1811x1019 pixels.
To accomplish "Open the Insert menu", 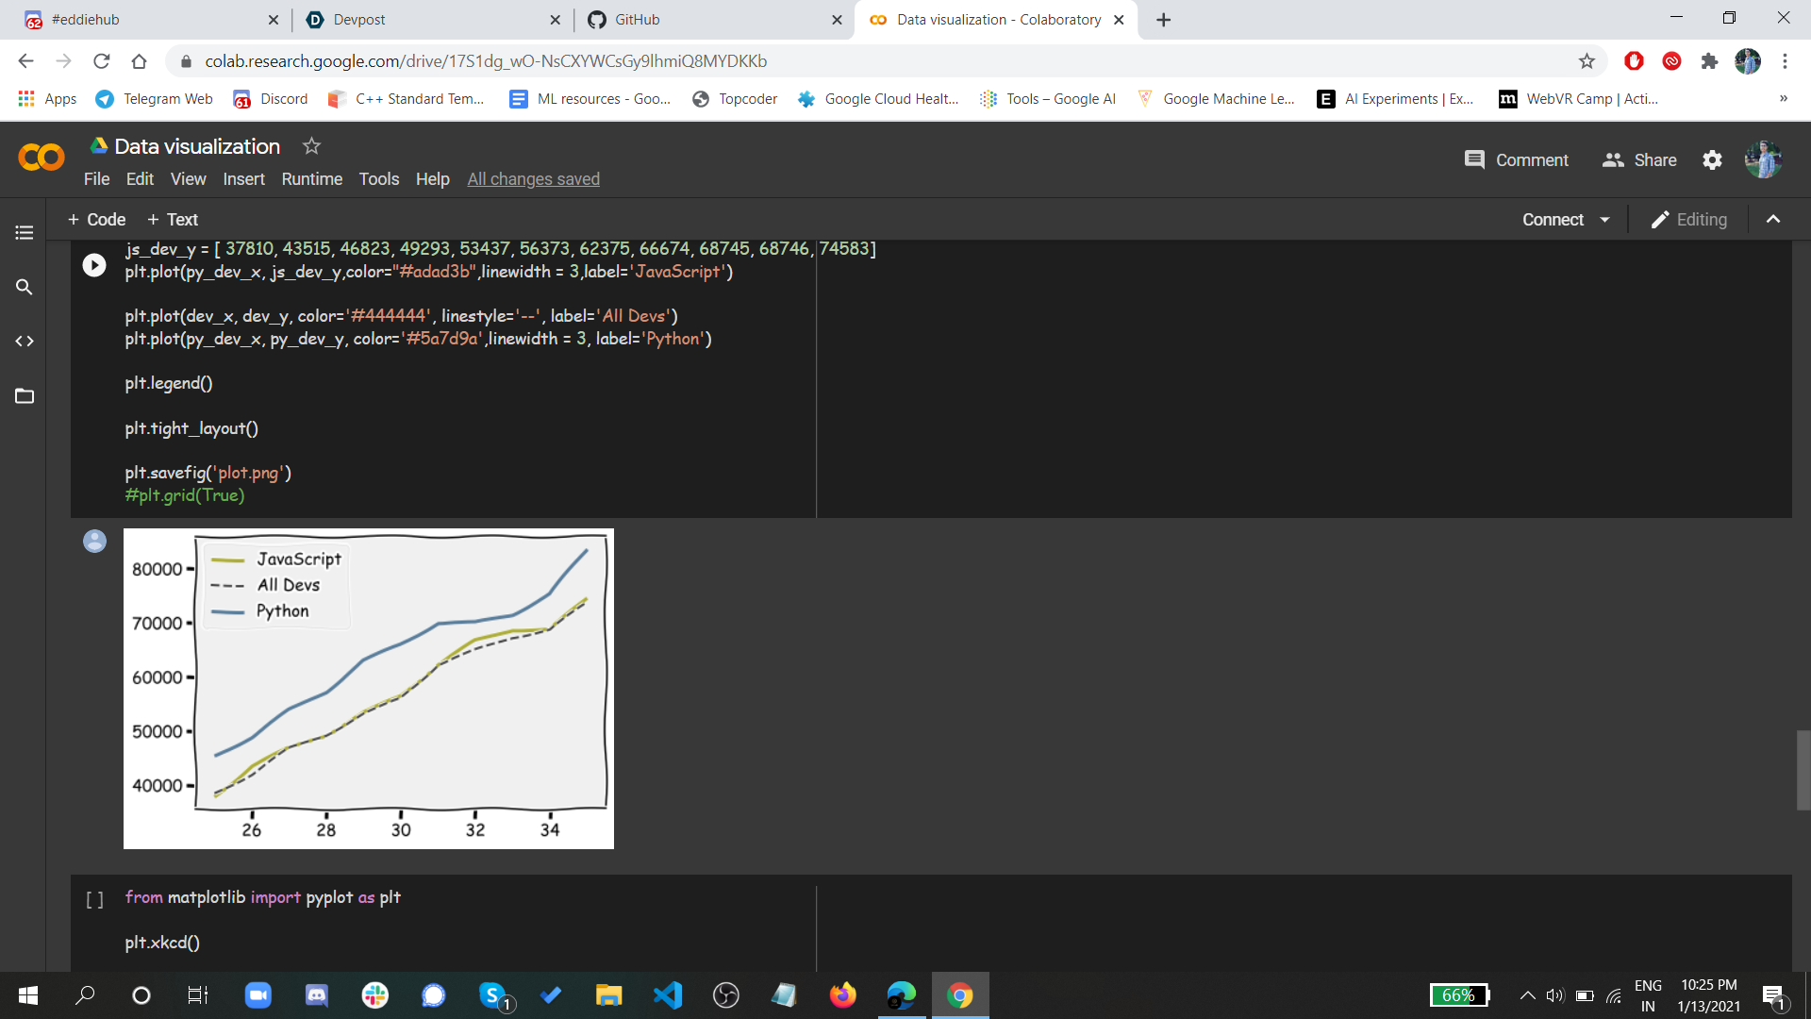I will tap(243, 179).
